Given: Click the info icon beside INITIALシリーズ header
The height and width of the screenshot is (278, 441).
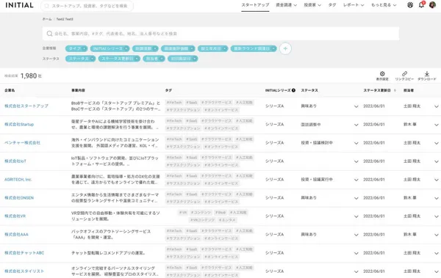Looking at the screenshot, I should pyautogui.click(x=293, y=90).
